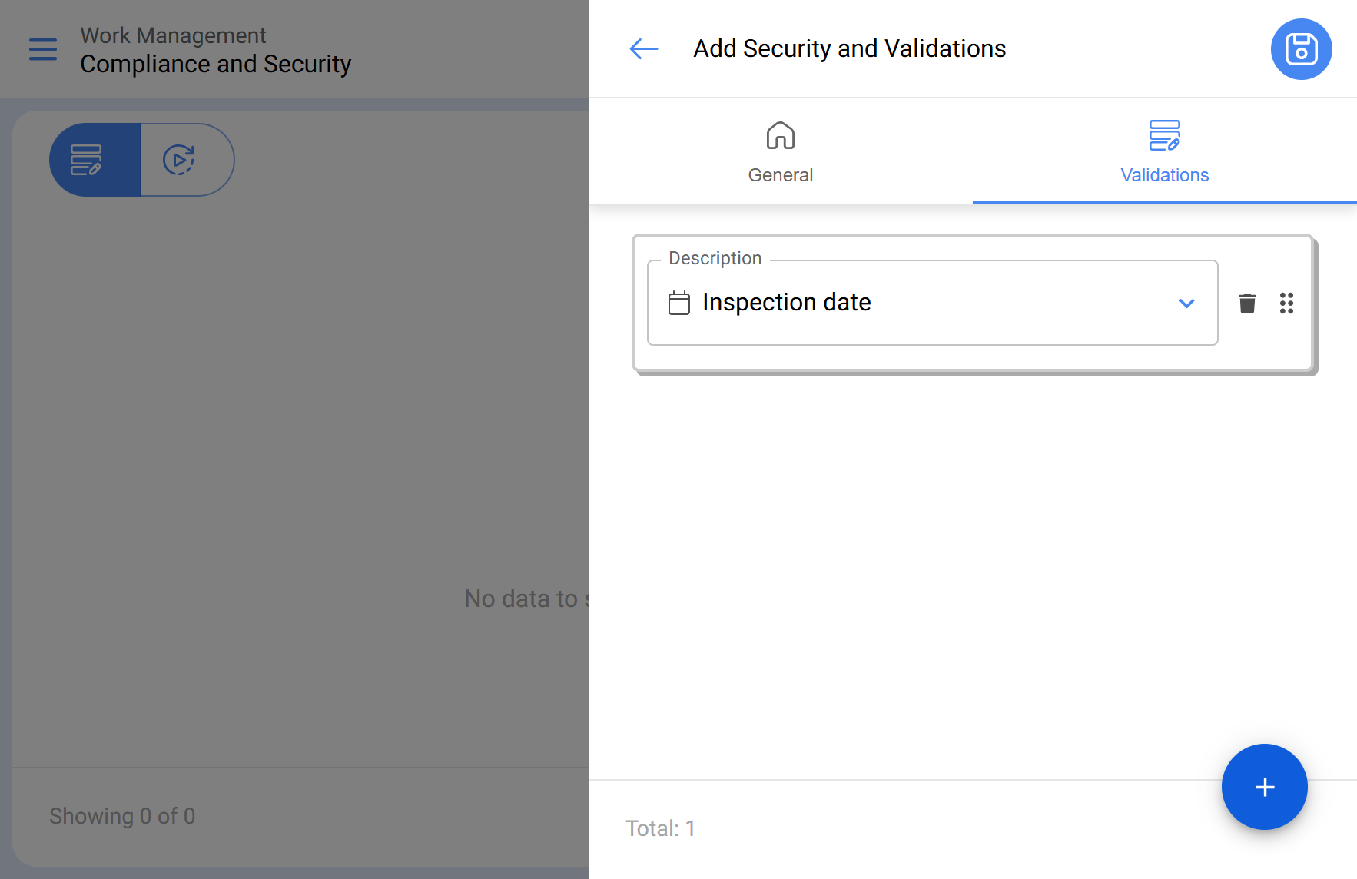Select the Validations tab label

pyautogui.click(x=1164, y=175)
